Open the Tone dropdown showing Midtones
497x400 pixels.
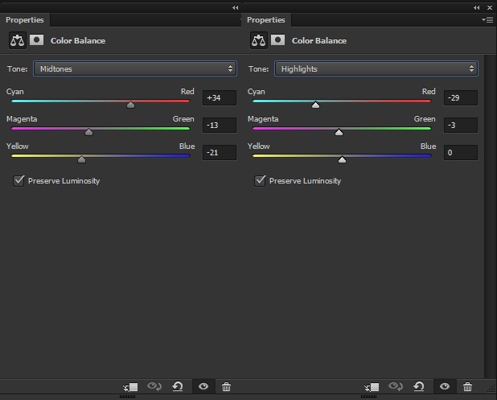point(134,69)
